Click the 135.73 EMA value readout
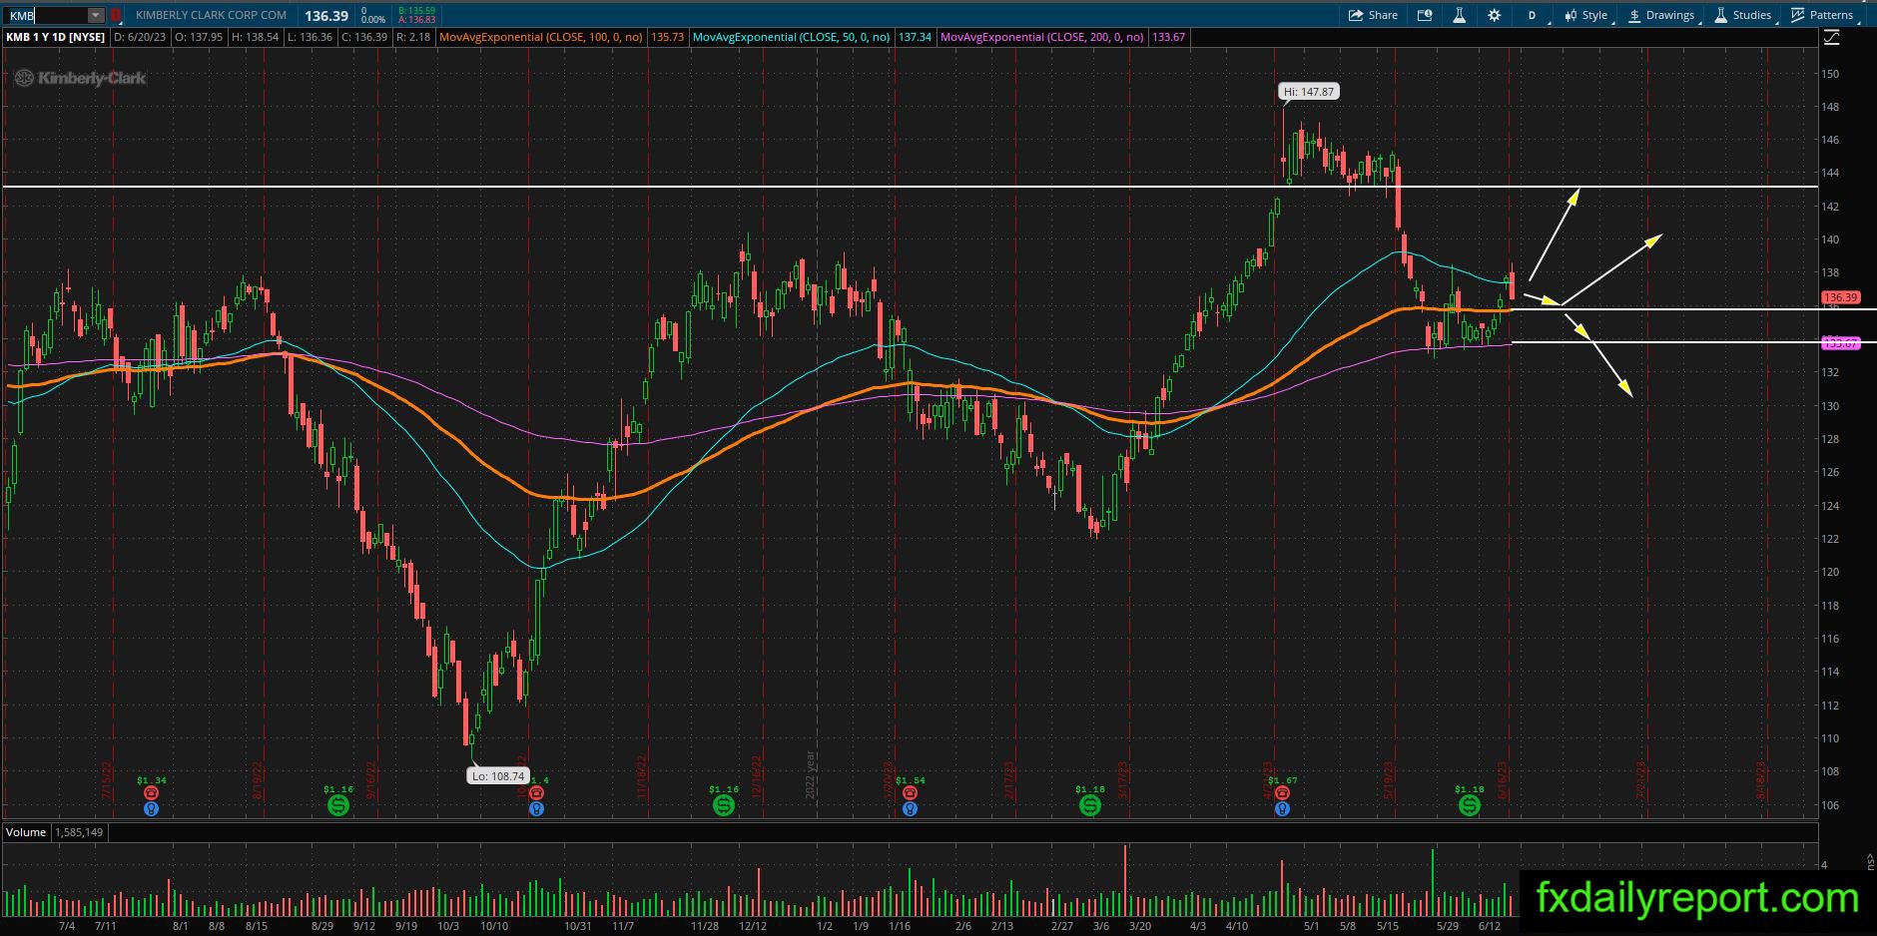The height and width of the screenshot is (936, 1877). (668, 37)
